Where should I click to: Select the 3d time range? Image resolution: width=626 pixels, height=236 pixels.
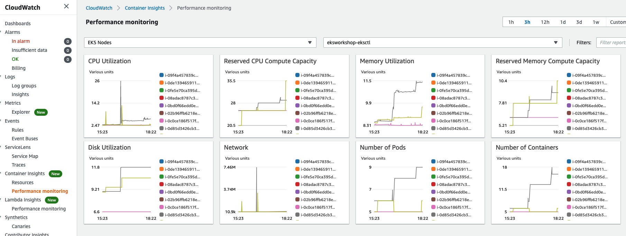pos(579,22)
